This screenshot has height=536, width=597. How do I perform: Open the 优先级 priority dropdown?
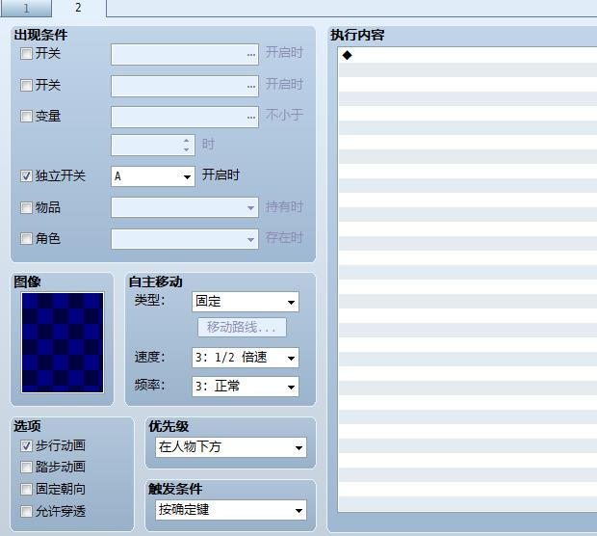(231, 447)
